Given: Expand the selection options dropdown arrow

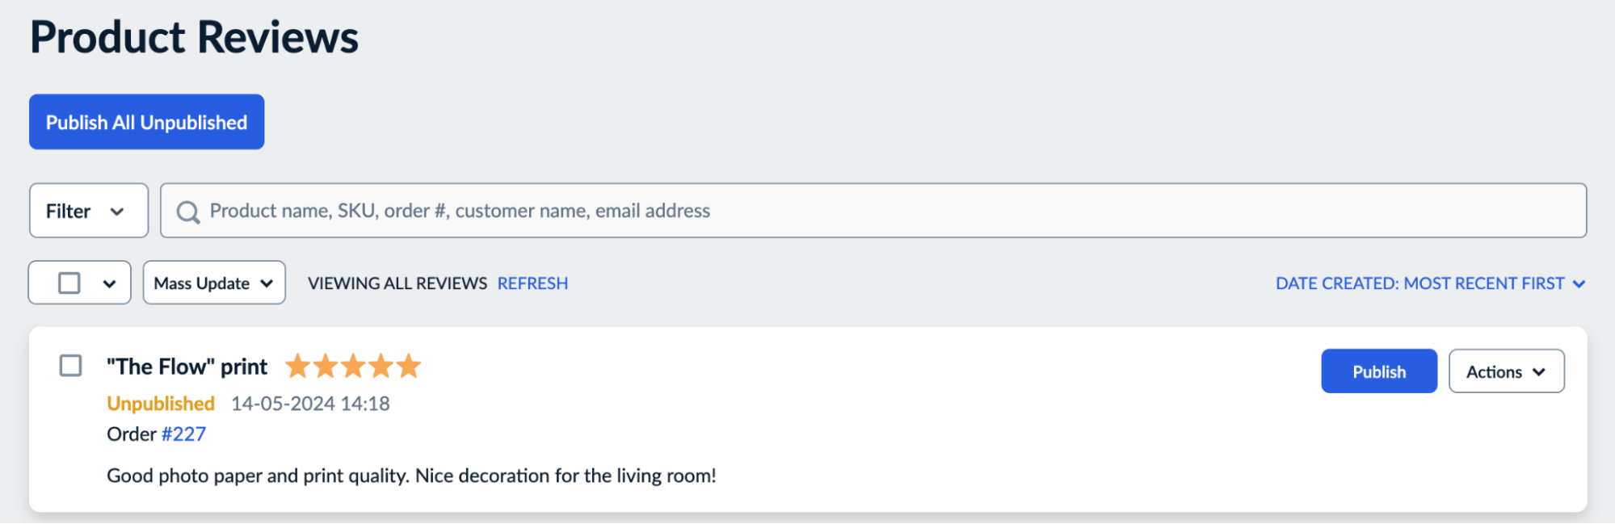Looking at the screenshot, I should click(x=109, y=283).
